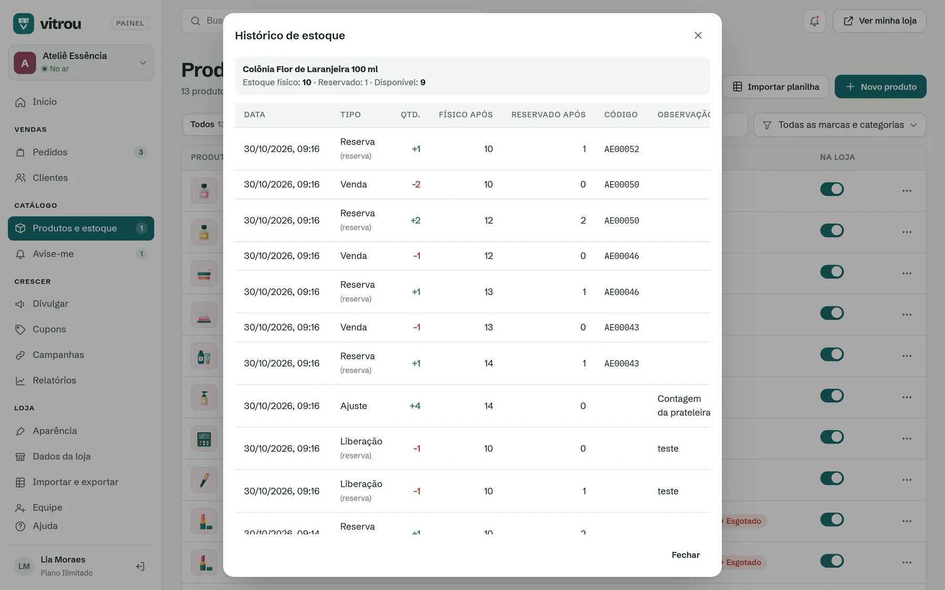The height and width of the screenshot is (590, 945).
Task: Click the Aparência brush icon
Action: (x=20, y=431)
